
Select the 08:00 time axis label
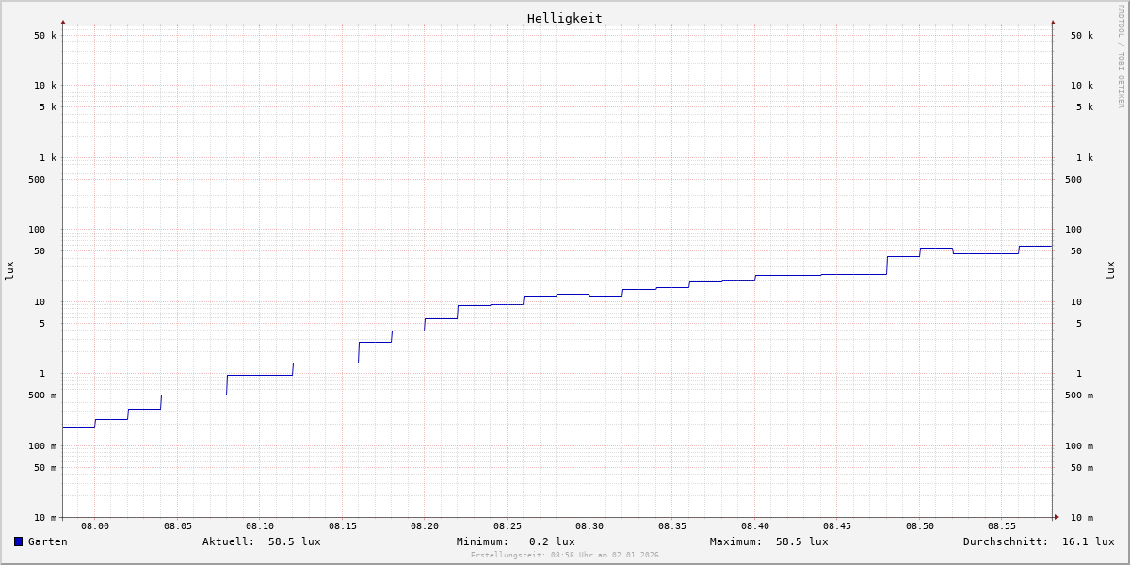[x=95, y=526]
